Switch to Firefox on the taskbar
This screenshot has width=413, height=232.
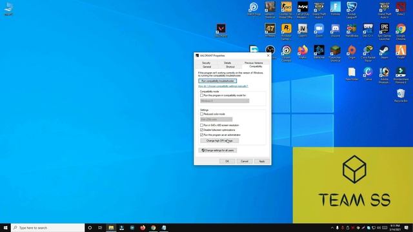[x=143, y=227]
